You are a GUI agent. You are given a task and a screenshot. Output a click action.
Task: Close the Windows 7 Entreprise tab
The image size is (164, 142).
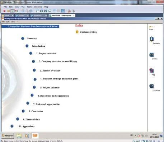point(74,15)
